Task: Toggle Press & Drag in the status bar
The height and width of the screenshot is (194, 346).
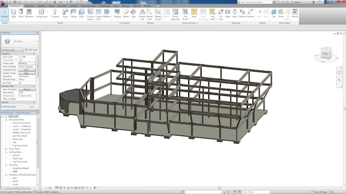Action: click(319, 192)
